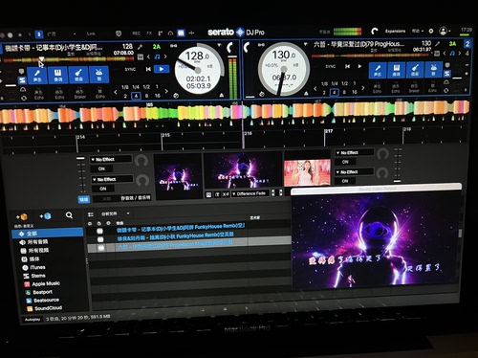Open second No Effect dropdown, right video FX

pyautogui.click(x=354, y=172)
